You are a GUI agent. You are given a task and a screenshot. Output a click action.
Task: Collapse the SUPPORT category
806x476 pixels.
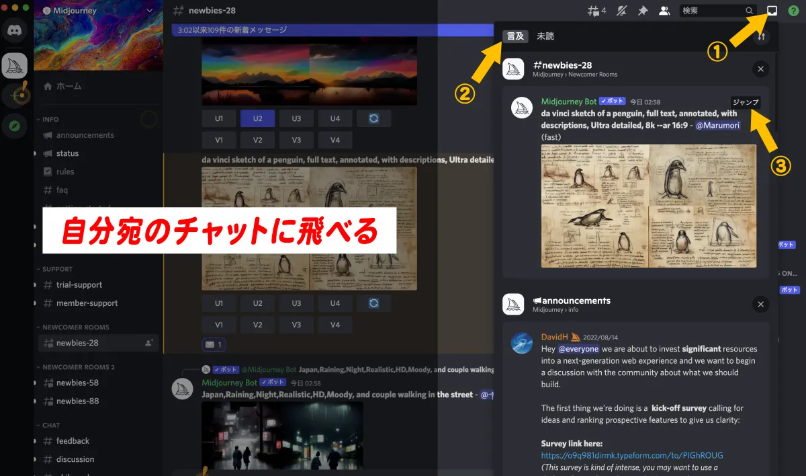point(57,269)
